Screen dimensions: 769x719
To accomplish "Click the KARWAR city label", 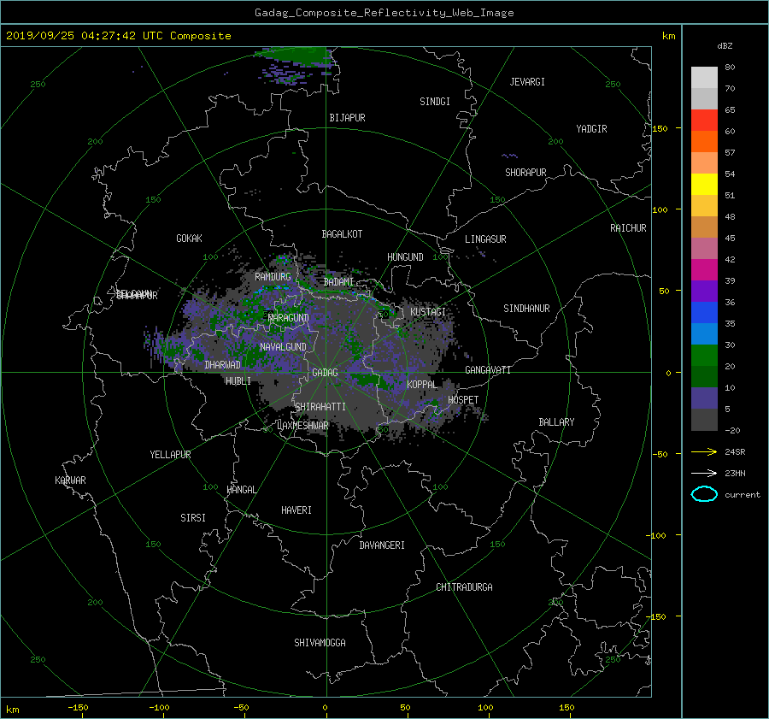I will click(x=70, y=480).
